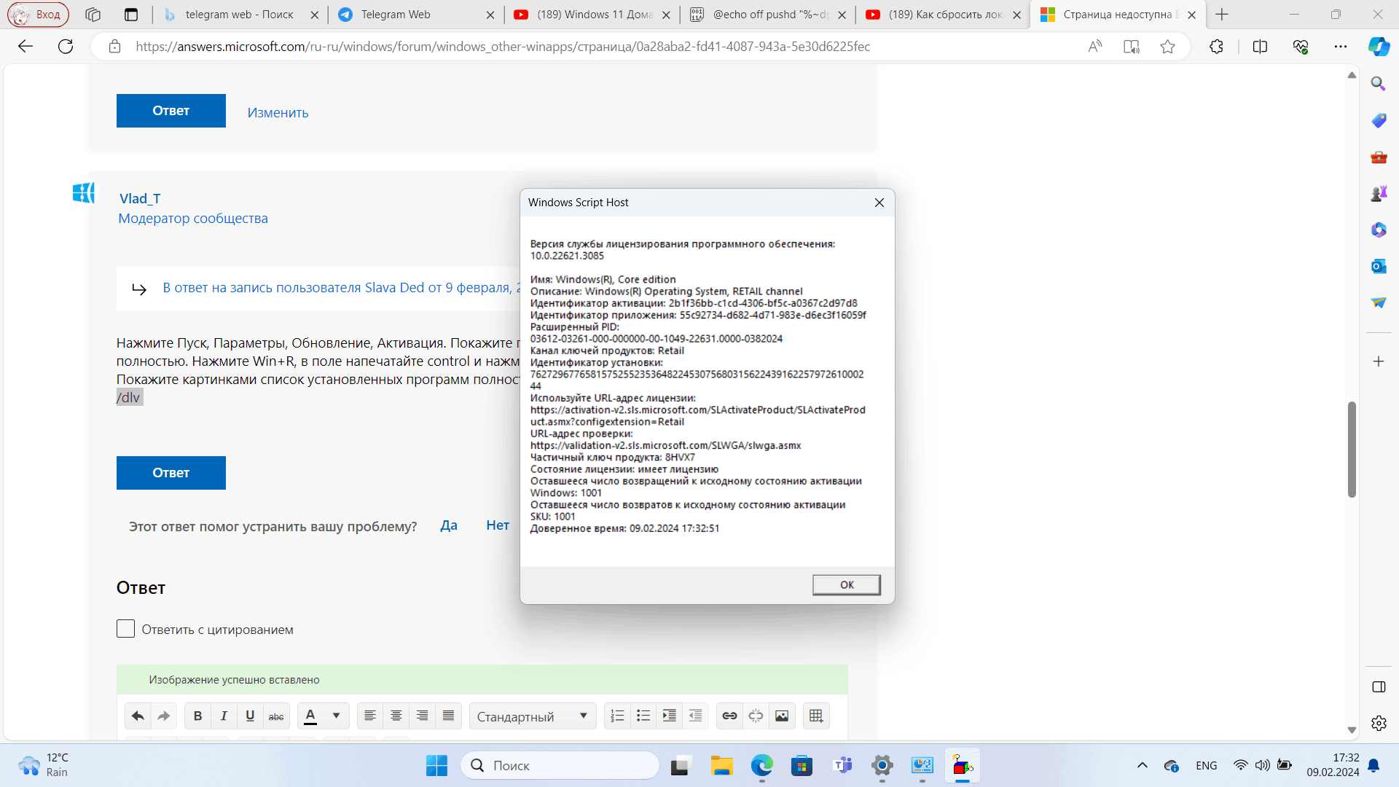Add this page to favorites
The width and height of the screenshot is (1399, 787).
(1167, 47)
